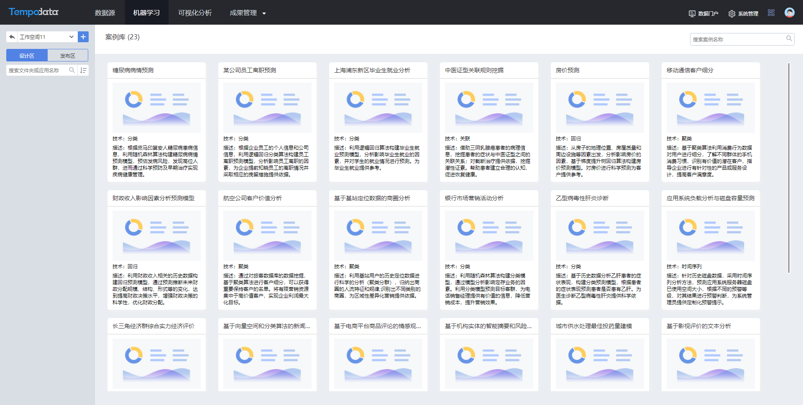
Task: Select the 可视化分析 tab
Action: point(195,13)
